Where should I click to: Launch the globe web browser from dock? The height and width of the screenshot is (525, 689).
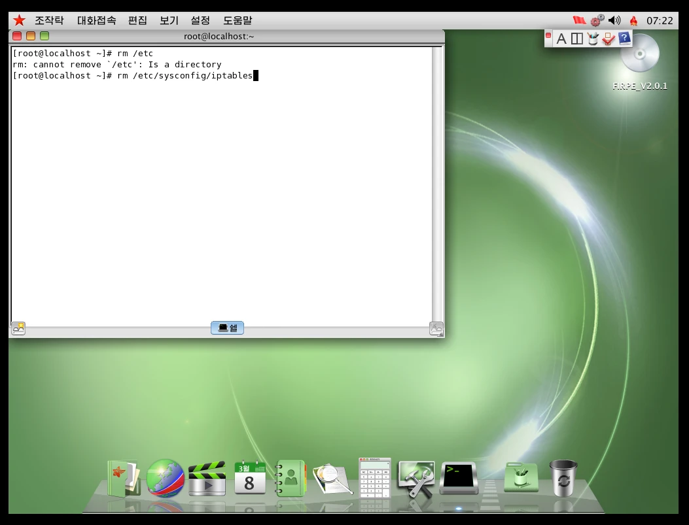tap(165, 478)
